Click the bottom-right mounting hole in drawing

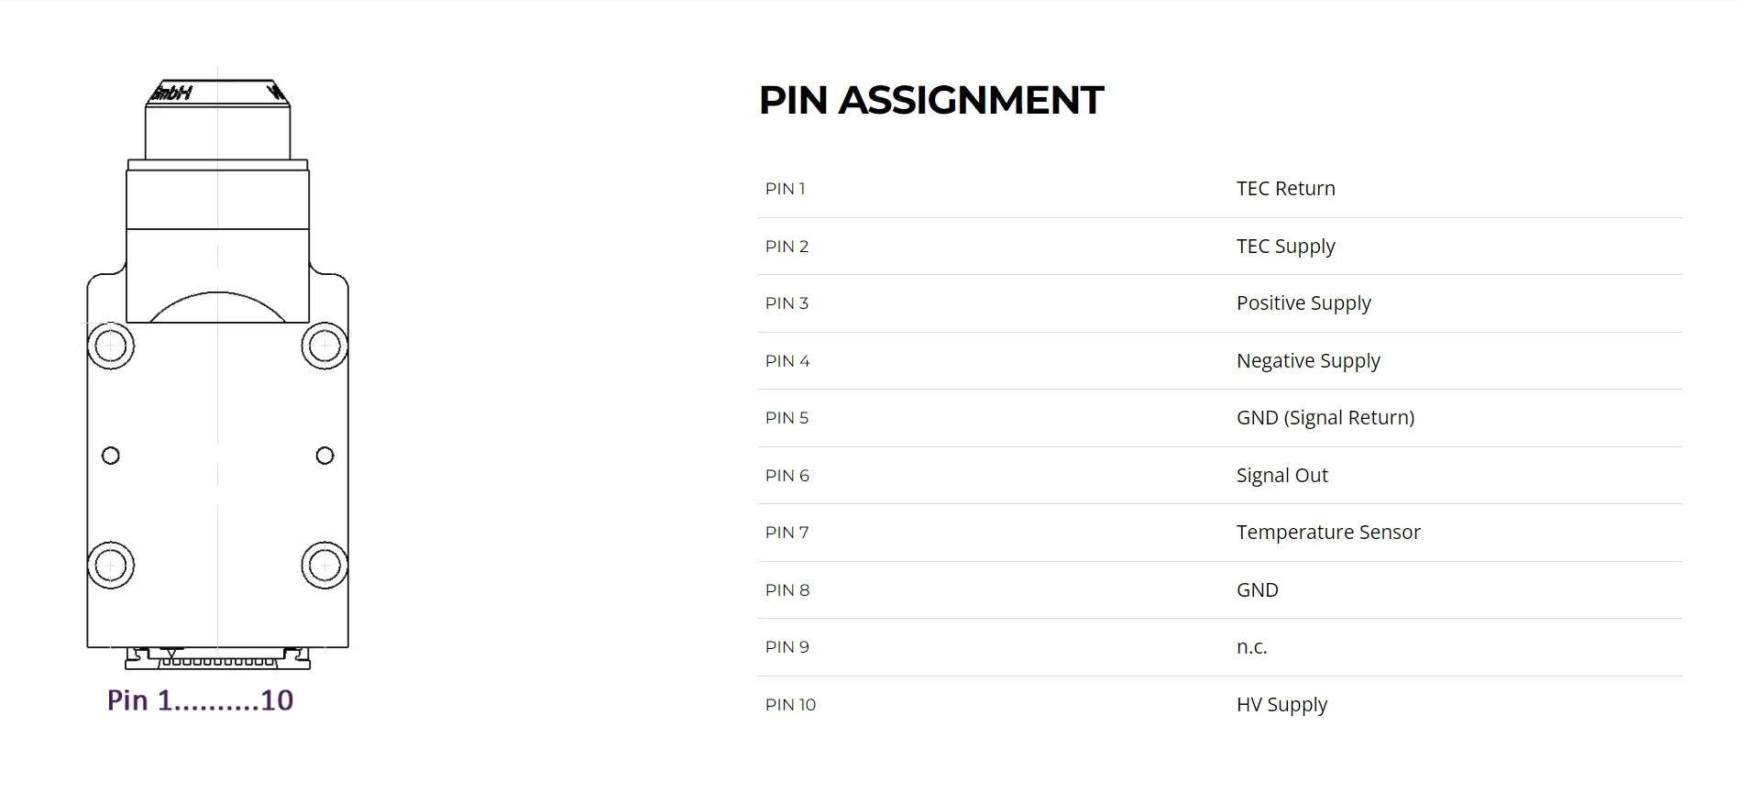tap(324, 565)
